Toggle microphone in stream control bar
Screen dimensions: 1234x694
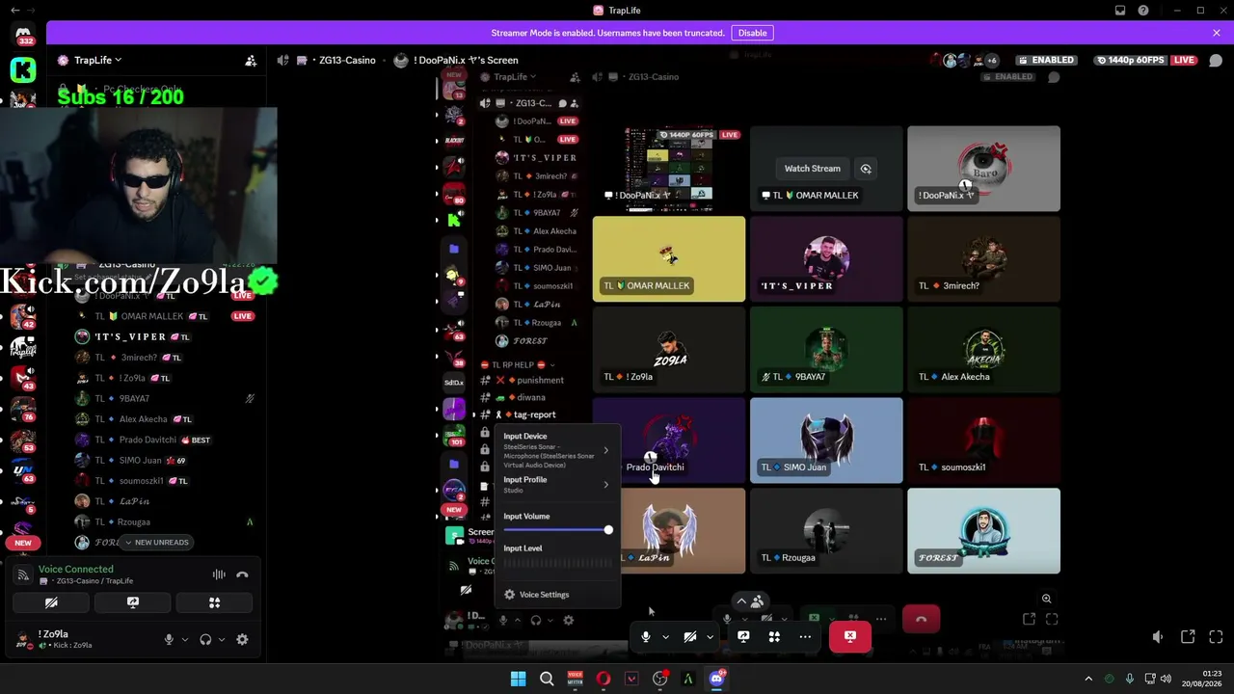(x=646, y=637)
